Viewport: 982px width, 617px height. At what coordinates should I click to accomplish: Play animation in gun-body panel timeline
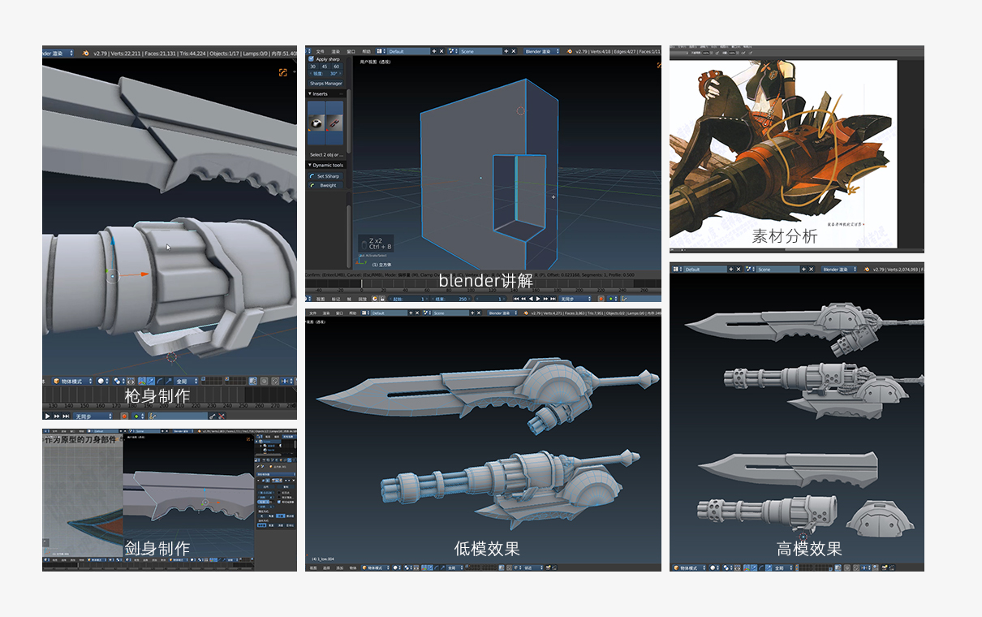48,416
